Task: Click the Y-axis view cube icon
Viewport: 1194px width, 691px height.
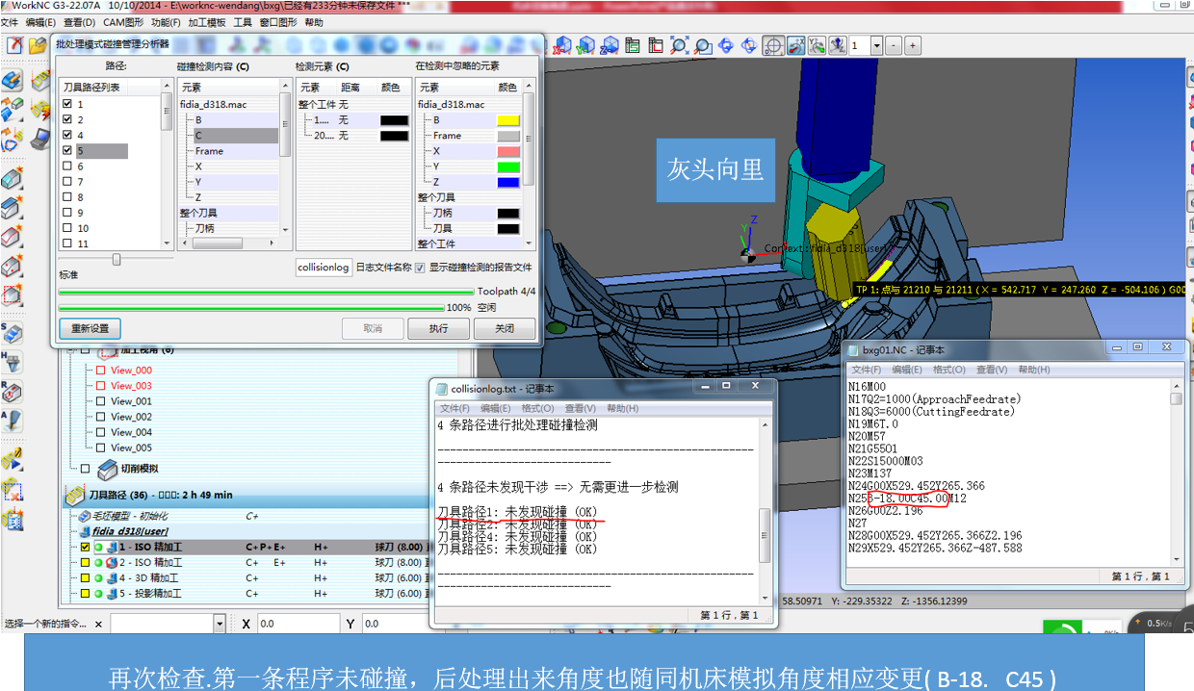Action: pos(585,45)
